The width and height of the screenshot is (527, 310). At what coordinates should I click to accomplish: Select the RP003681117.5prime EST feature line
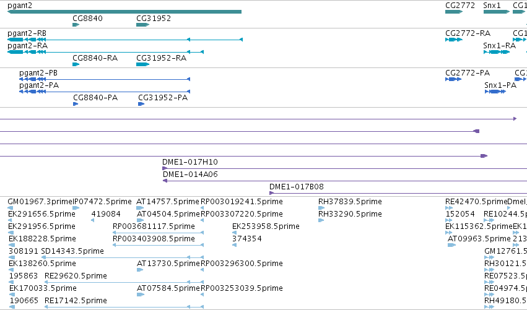[x=158, y=233]
